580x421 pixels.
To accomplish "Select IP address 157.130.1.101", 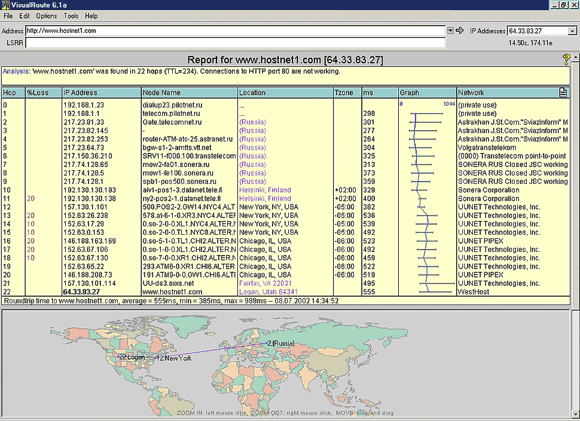I will click(x=86, y=207).
